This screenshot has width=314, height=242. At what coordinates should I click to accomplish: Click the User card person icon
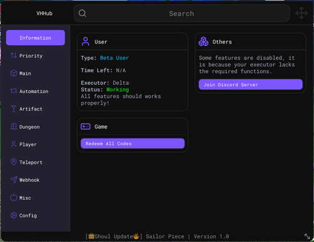[85, 41]
